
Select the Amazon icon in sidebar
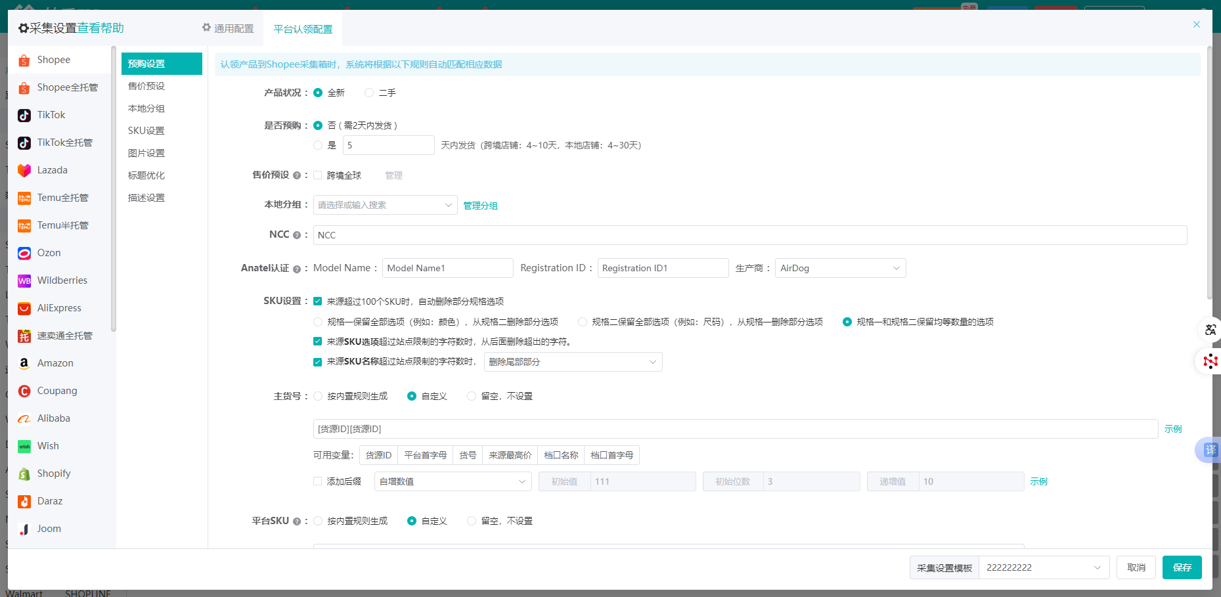tap(24, 364)
